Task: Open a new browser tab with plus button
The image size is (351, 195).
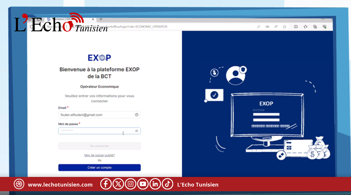Action: (x=101, y=19)
